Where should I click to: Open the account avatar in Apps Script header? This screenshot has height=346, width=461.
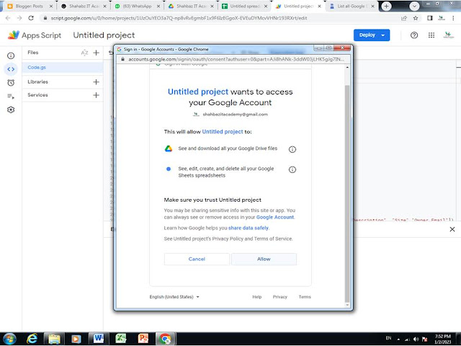449,35
